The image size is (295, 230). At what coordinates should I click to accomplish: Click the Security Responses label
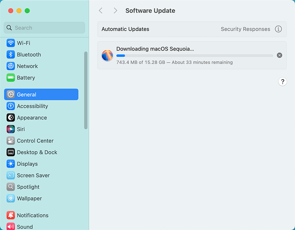(245, 29)
